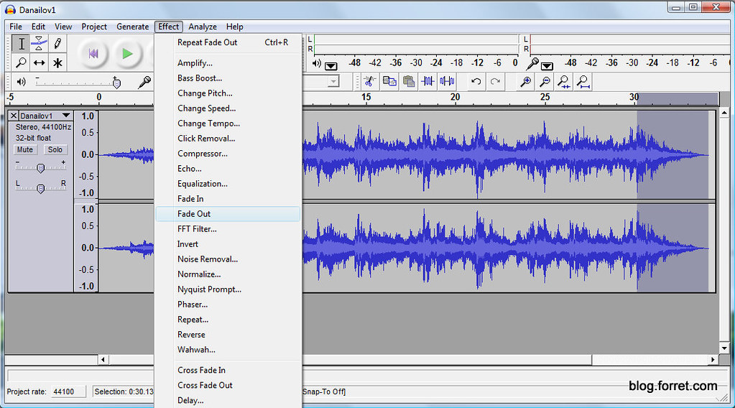Viewport: 735px width, 408px height.
Task: Choose Noise Removal... effect
Action: (228, 259)
